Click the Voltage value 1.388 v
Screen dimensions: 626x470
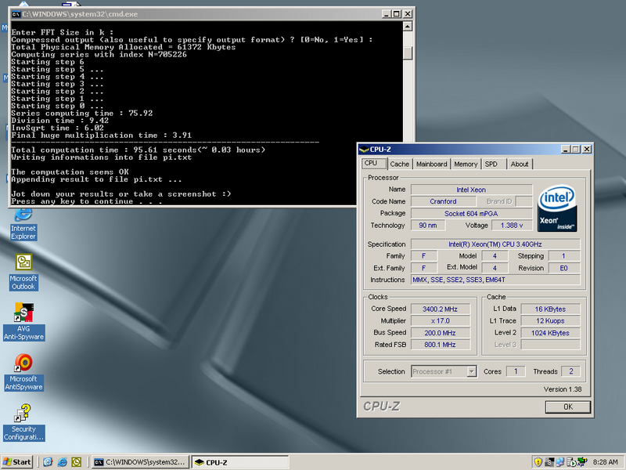[x=512, y=226]
